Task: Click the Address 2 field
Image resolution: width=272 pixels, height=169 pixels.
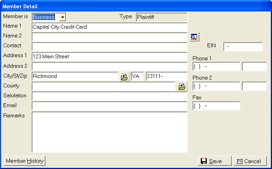Action: pyautogui.click(x=109, y=67)
